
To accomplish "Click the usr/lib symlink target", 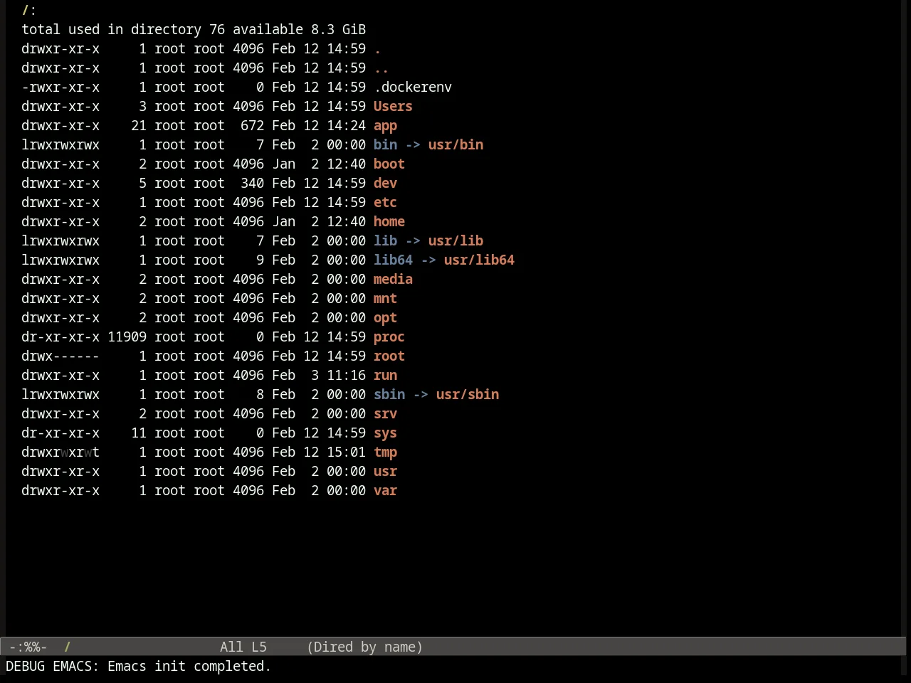I will point(455,241).
